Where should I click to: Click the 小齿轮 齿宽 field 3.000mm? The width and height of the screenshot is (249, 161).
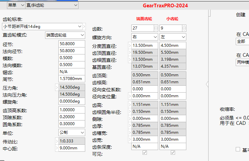pos(173,139)
